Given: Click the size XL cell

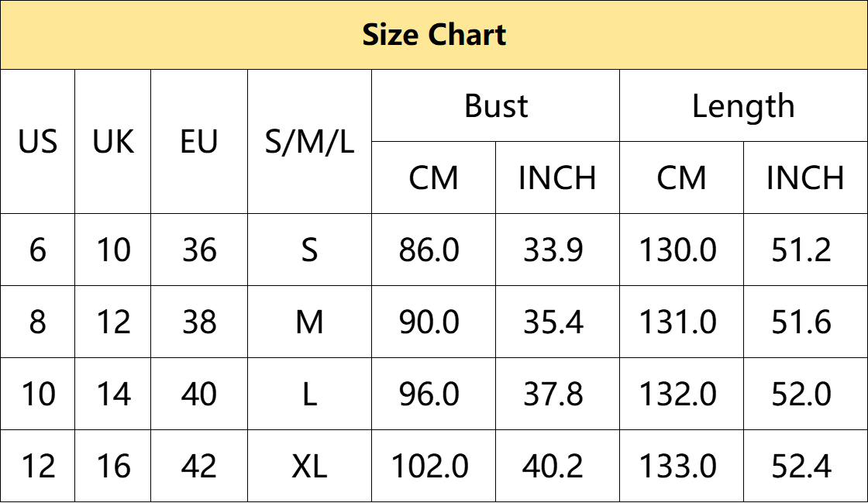Looking at the screenshot, I should [309, 466].
